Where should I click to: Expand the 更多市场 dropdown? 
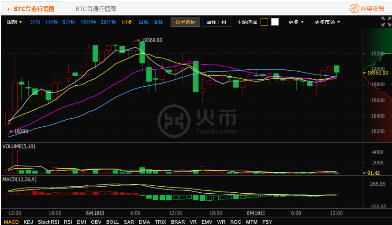(x=327, y=22)
